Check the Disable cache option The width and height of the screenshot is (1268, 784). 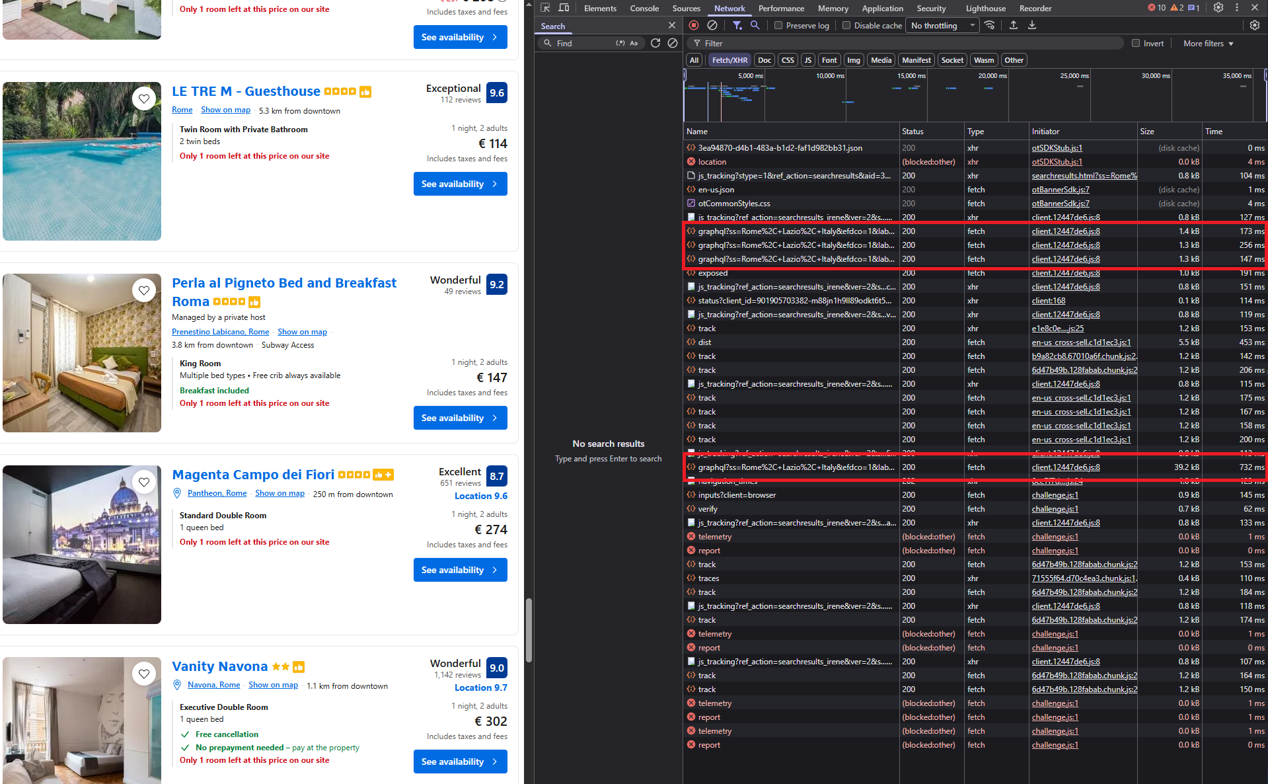click(846, 26)
